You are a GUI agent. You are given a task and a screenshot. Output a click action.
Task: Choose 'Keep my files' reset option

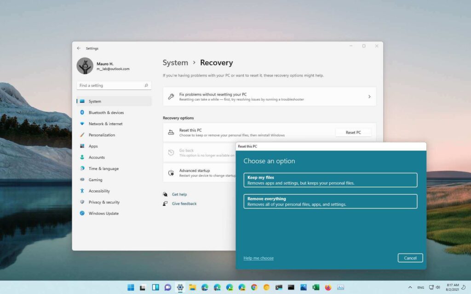pyautogui.click(x=330, y=180)
